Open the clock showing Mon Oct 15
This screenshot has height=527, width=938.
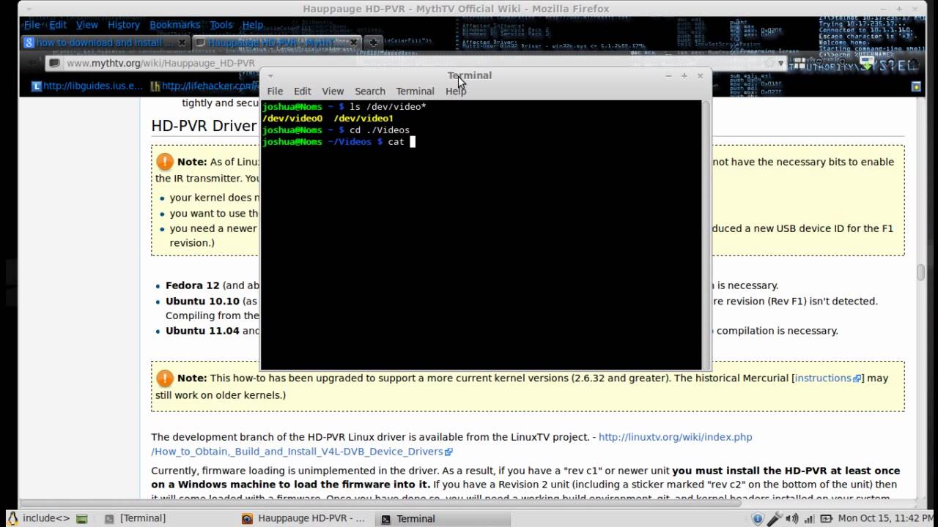pyautogui.click(x=885, y=518)
